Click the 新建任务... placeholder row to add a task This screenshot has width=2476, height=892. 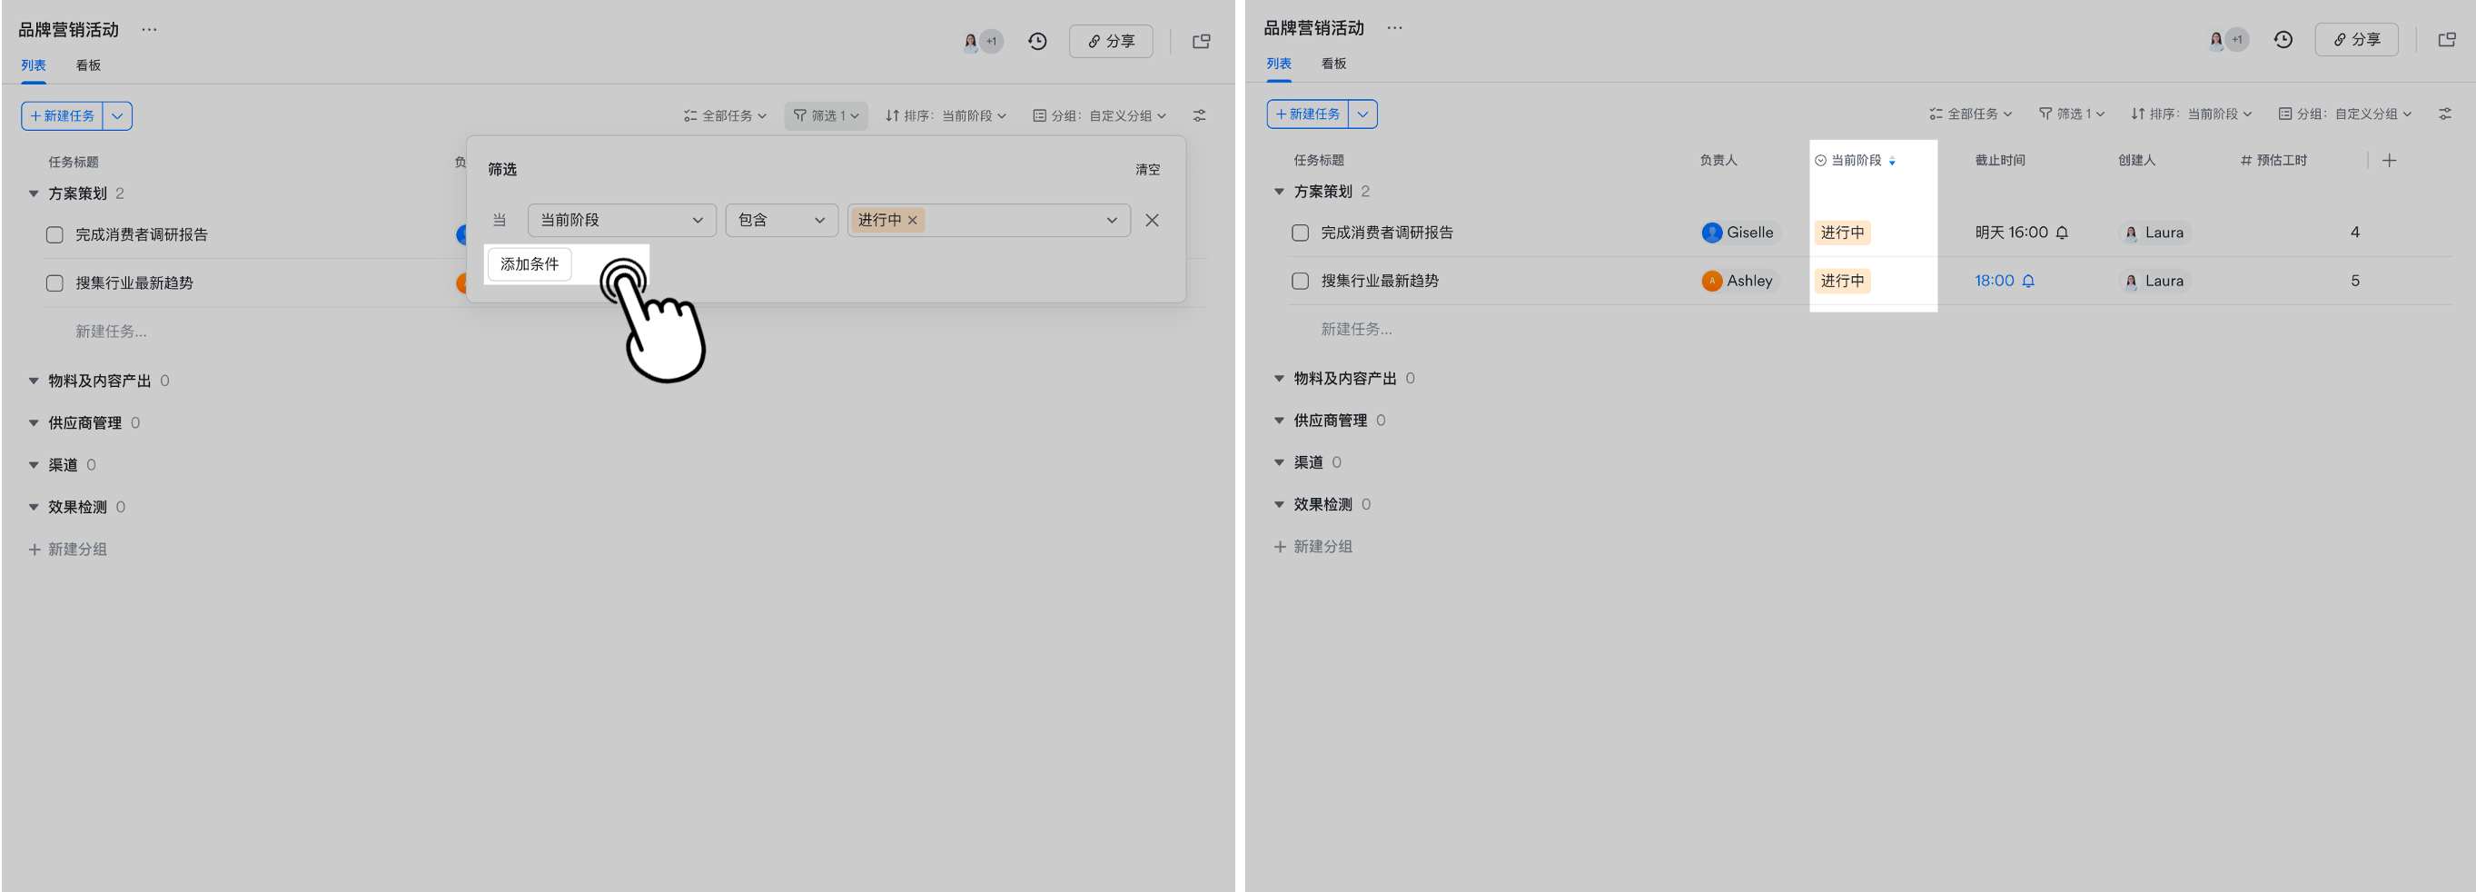(112, 331)
